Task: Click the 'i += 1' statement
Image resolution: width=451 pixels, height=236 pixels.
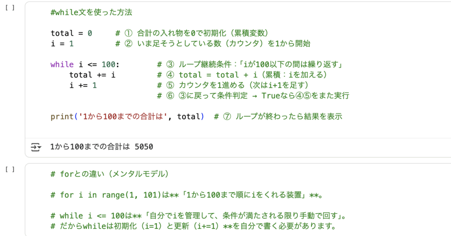Action: pyautogui.click(x=83, y=85)
